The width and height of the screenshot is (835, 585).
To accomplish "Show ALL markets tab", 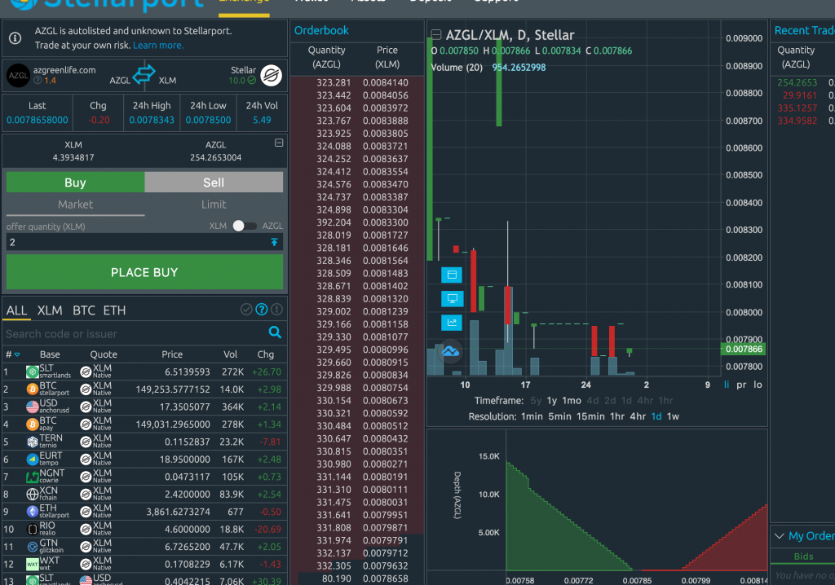I will click(x=16, y=310).
